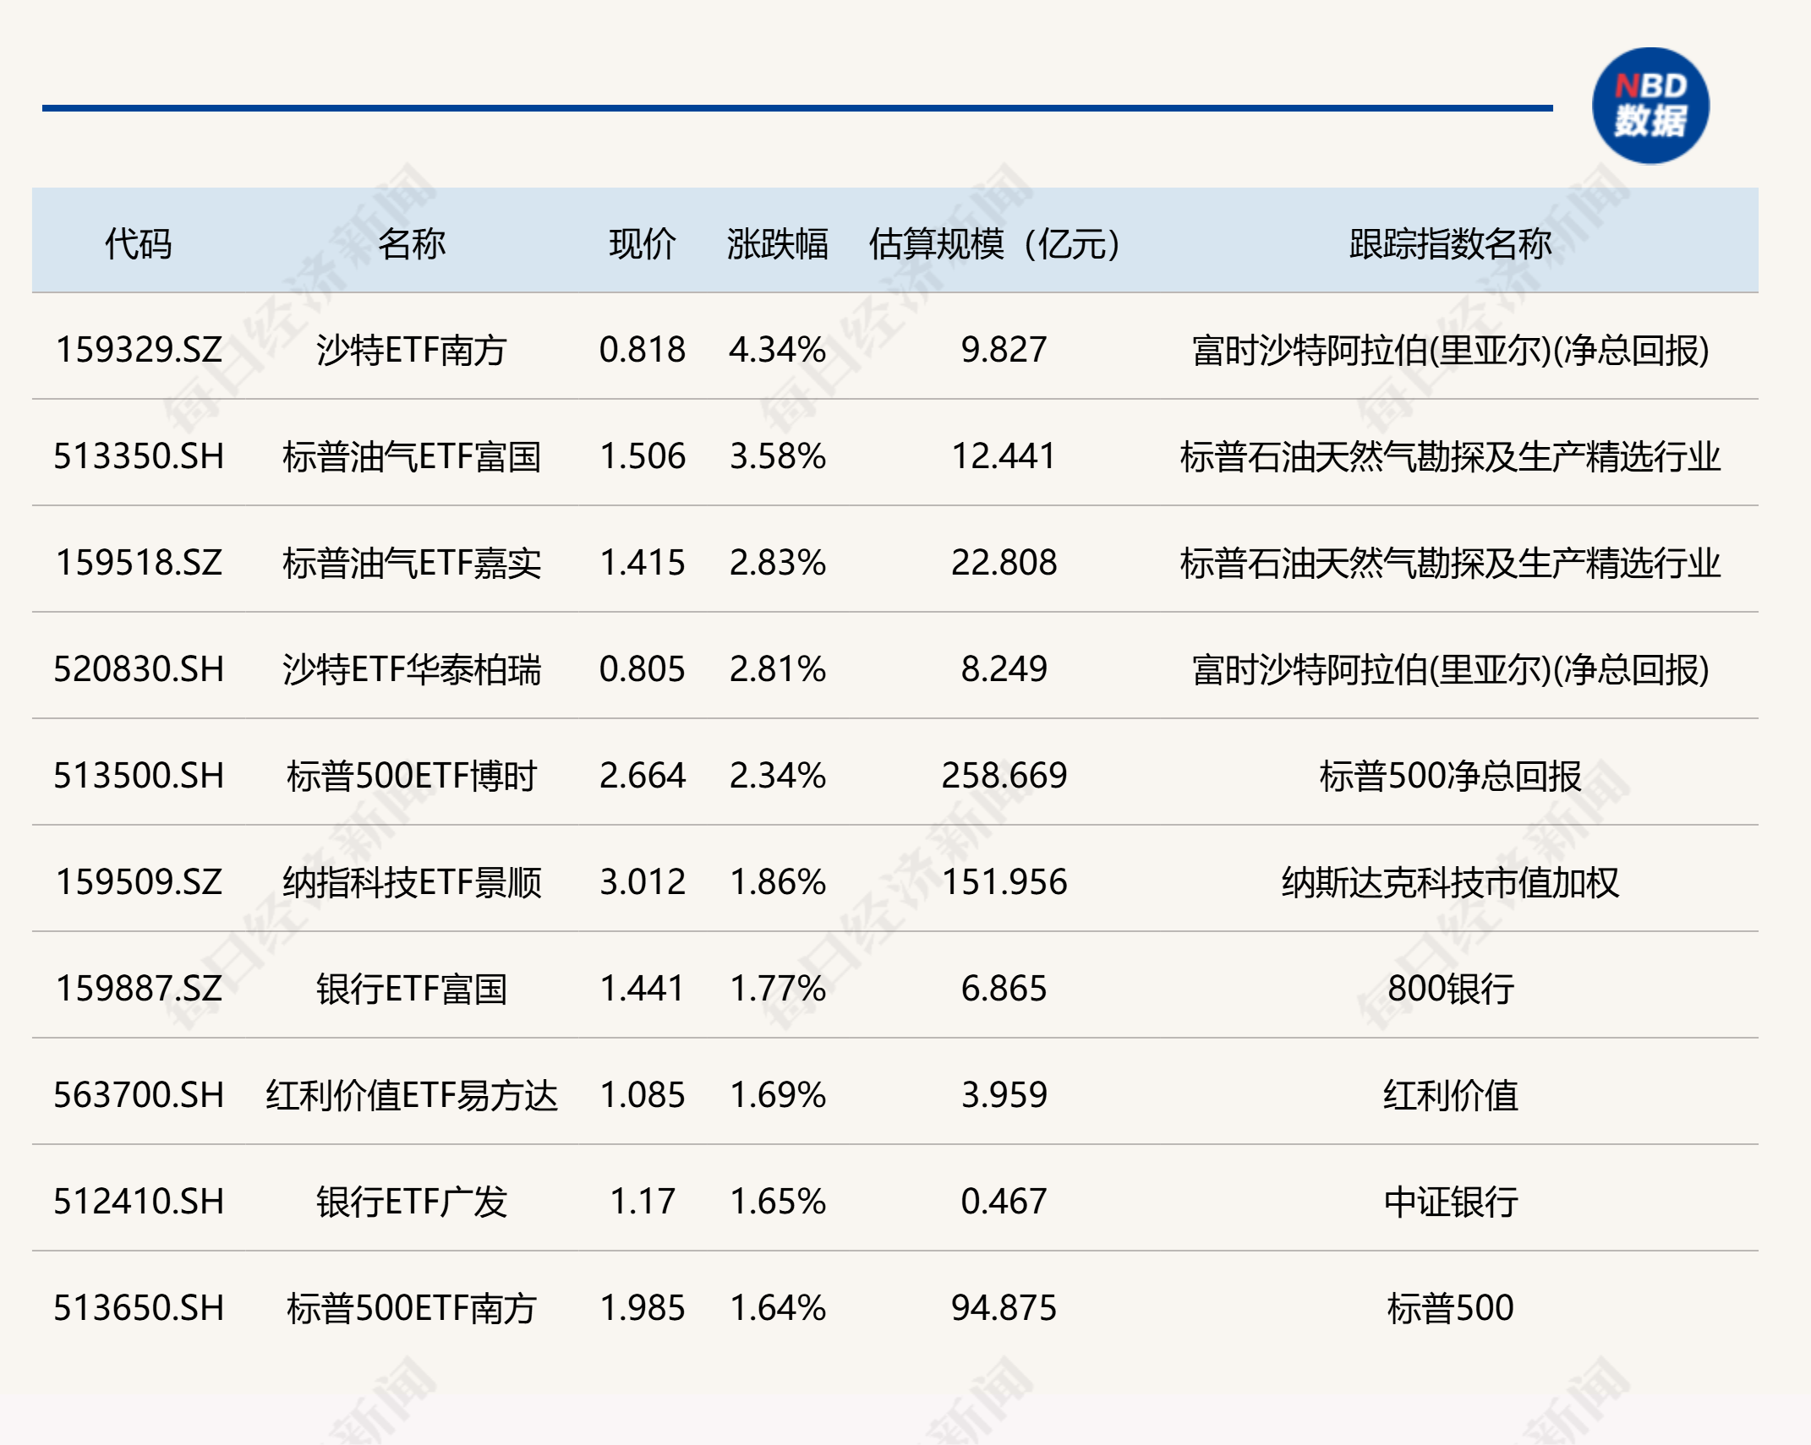The width and height of the screenshot is (1811, 1445).
Task: Click the name 银行ETF广发
Action: (x=412, y=1202)
